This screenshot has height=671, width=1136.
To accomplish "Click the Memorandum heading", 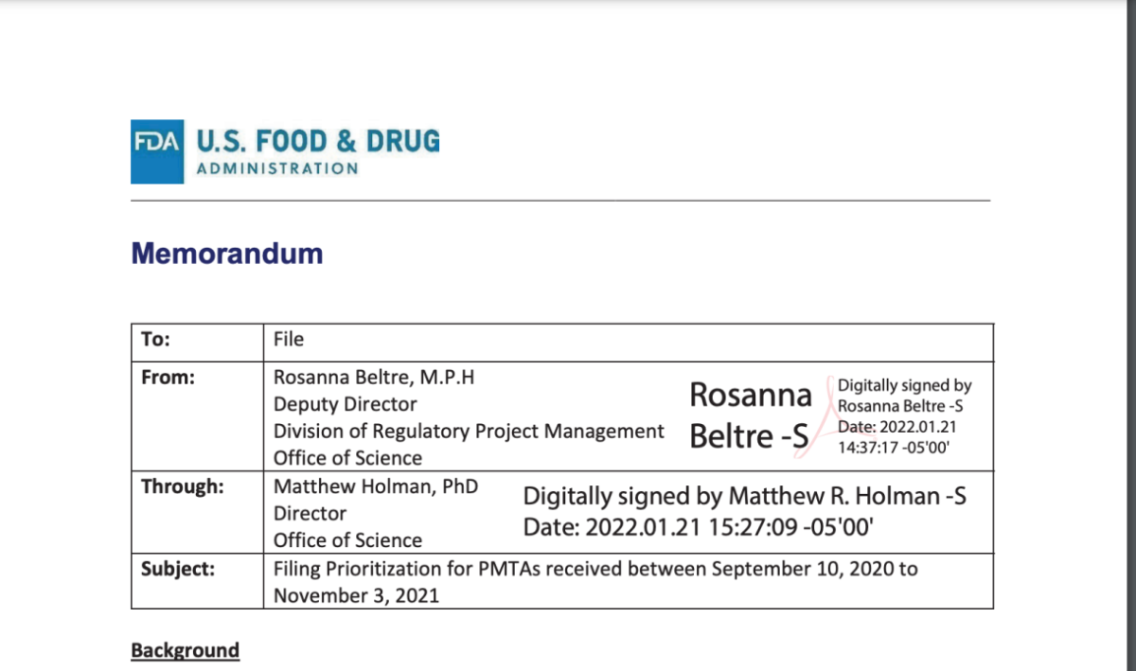I will [x=226, y=254].
